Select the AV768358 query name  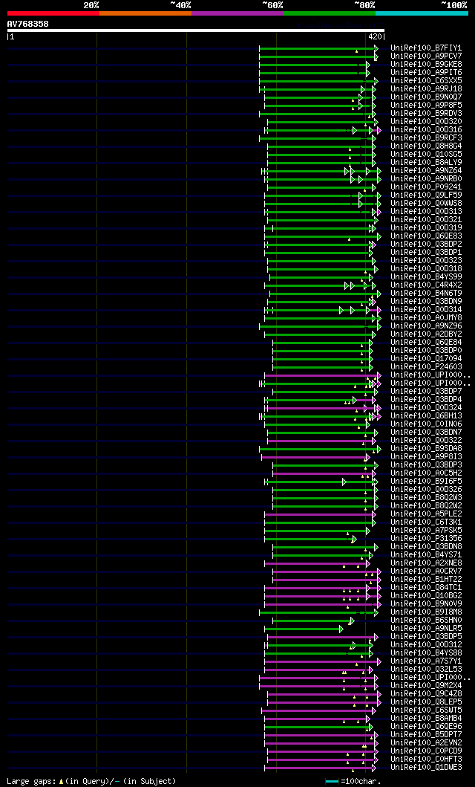[27, 24]
